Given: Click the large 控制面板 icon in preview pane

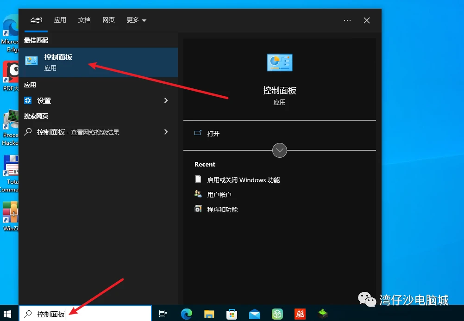Looking at the screenshot, I should (x=280, y=62).
